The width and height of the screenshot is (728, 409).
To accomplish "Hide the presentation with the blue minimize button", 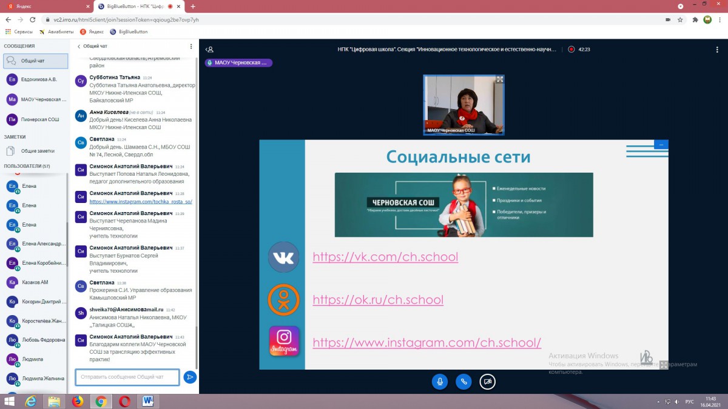I will coord(661,144).
